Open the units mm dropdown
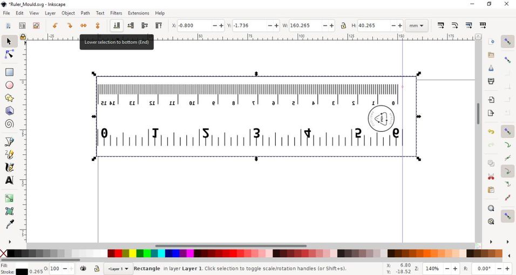This screenshot has width=516, height=275. [416, 25]
